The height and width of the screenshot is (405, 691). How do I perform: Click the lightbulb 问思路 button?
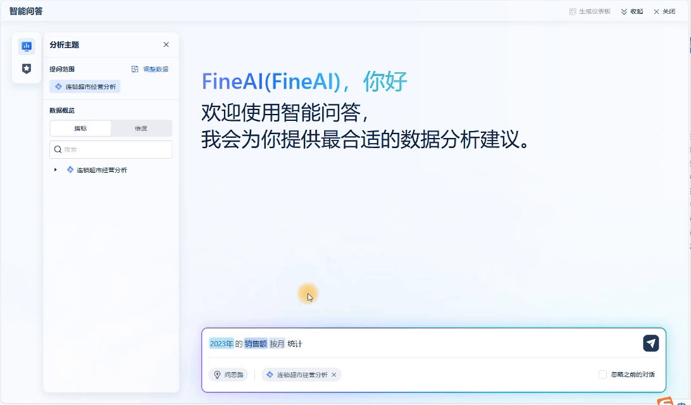(x=228, y=375)
